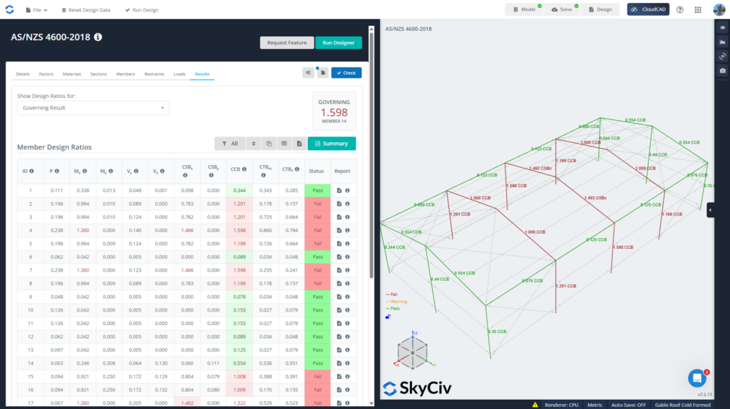Click the Run Designer button
Viewport: 730px width, 409px height.
coord(339,43)
